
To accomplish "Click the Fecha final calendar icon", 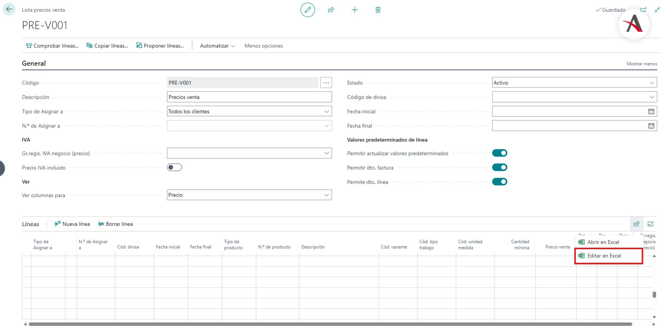I will point(651,126).
